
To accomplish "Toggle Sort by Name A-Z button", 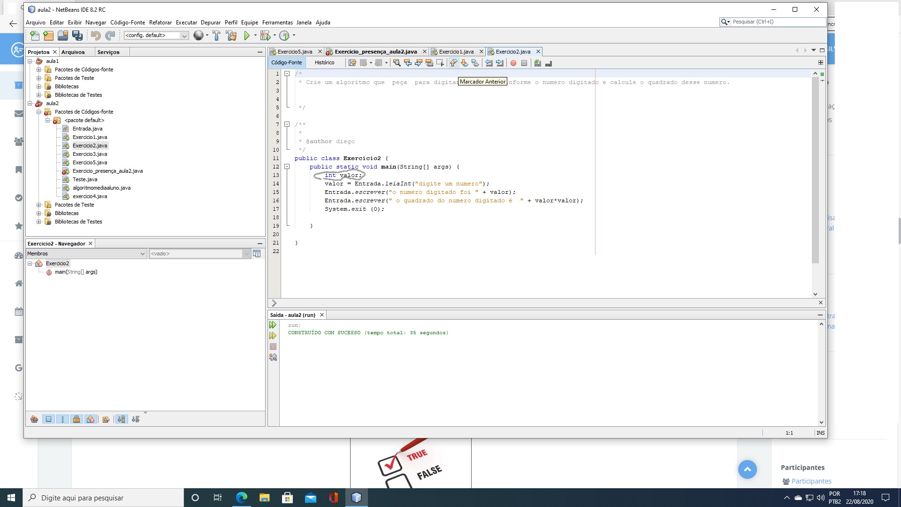I will 122,419.
